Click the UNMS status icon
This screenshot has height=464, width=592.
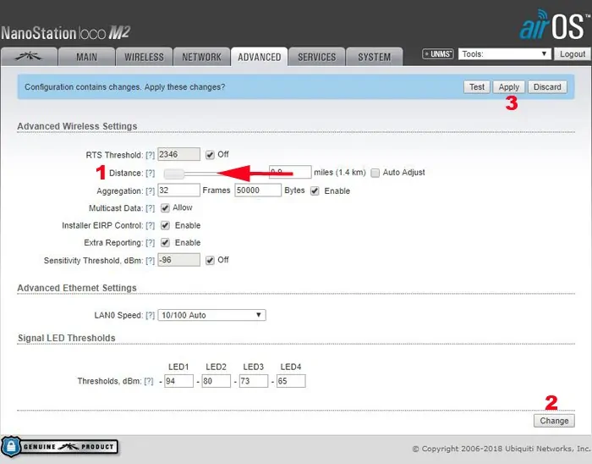tap(437, 54)
